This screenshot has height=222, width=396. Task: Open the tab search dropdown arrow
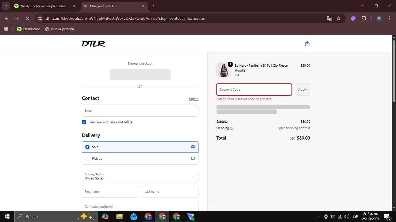pos(6,6)
